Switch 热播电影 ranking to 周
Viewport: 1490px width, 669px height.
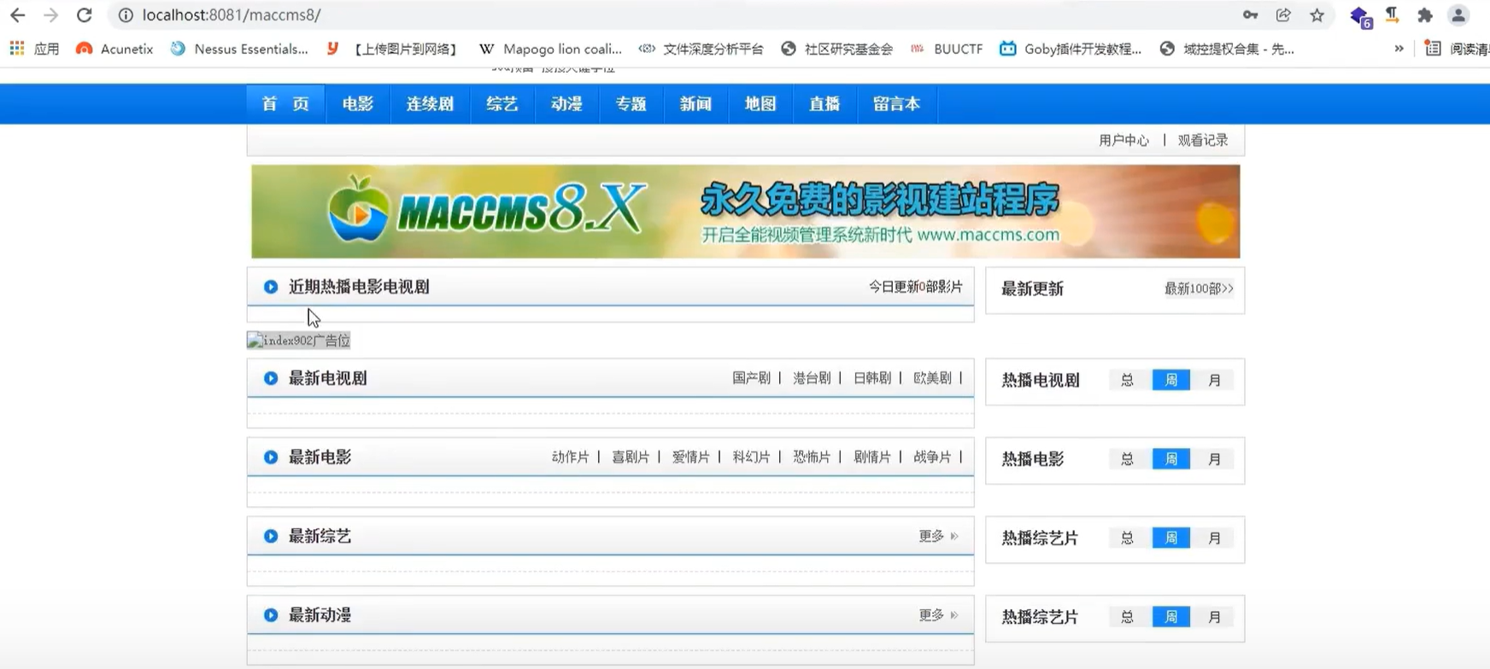1171,459
